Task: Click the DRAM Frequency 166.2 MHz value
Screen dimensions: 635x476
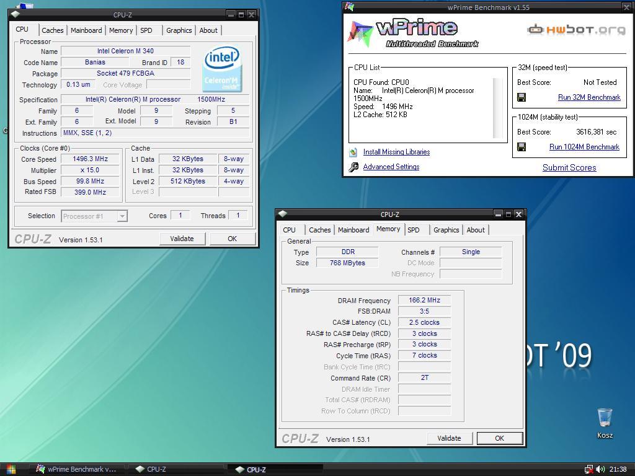Action: 424,301
